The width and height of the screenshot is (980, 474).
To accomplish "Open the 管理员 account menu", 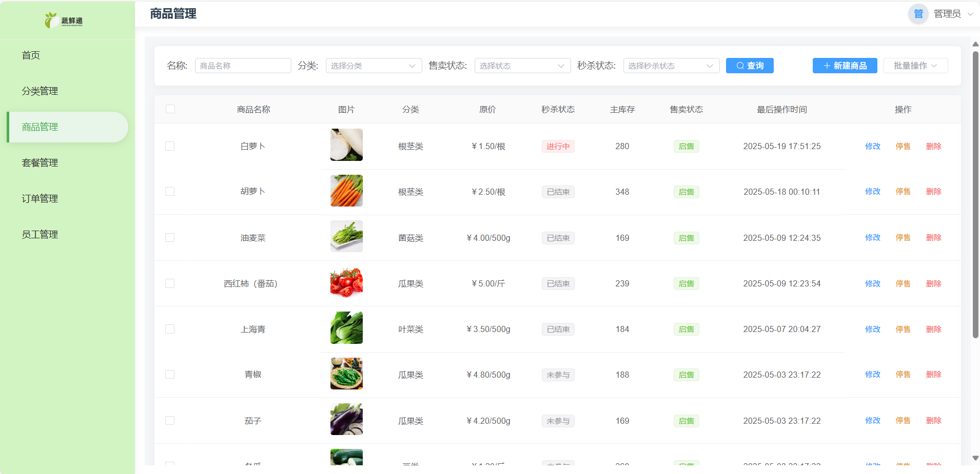I will tap(948, 14).
